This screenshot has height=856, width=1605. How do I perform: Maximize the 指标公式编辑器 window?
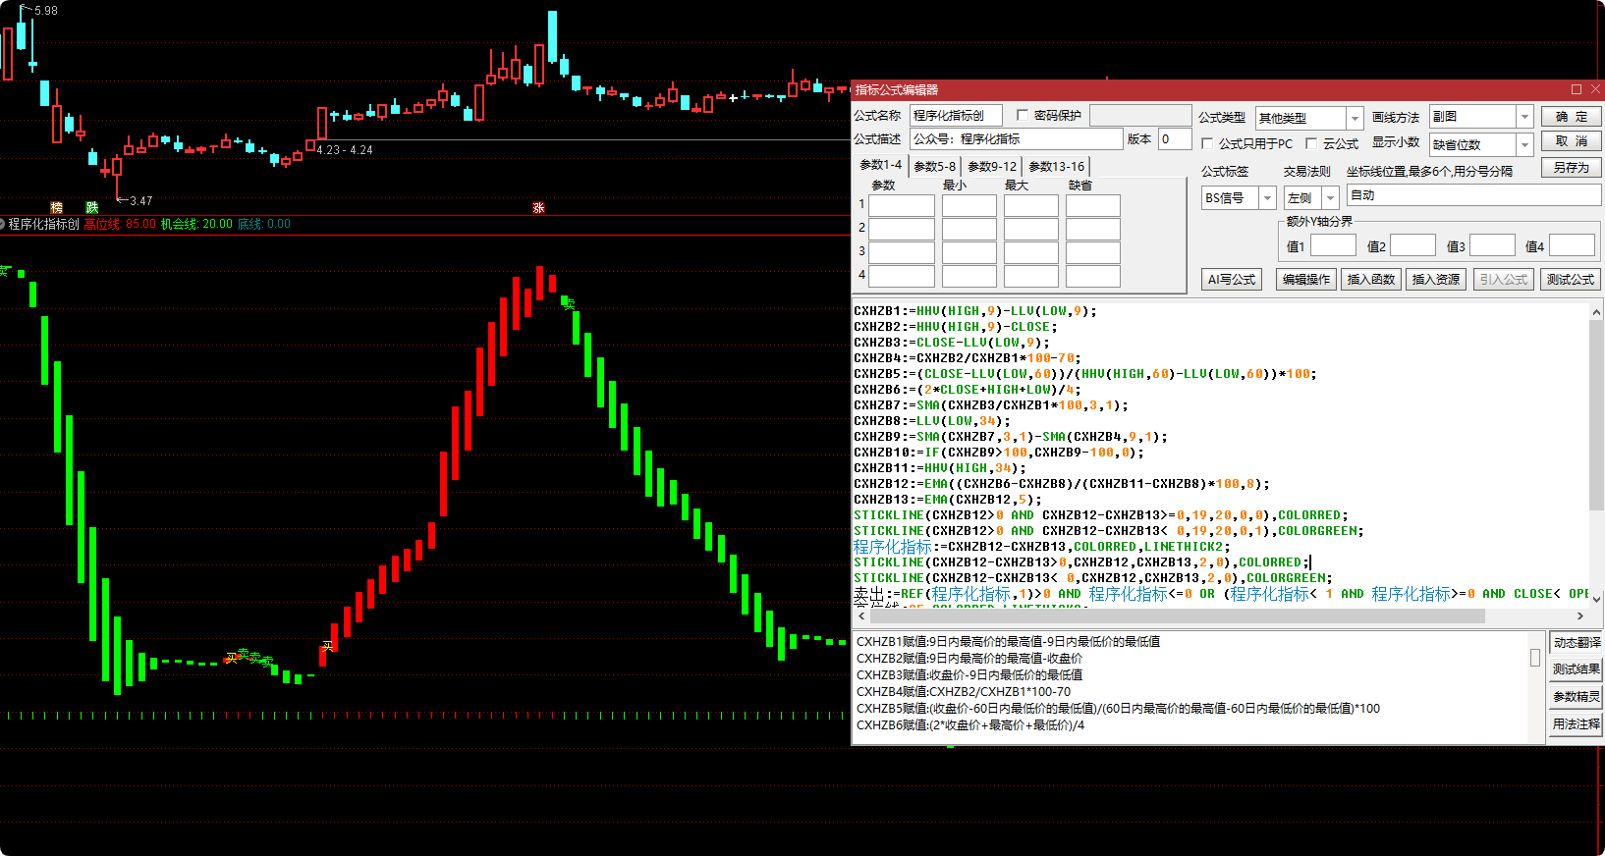(1577, 89)
